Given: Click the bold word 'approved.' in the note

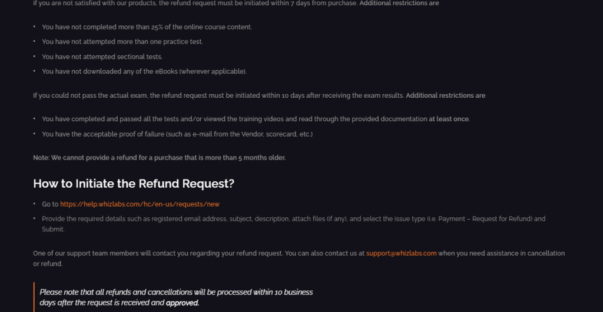Looking at the screenshot, I should [x=183, y=303].
